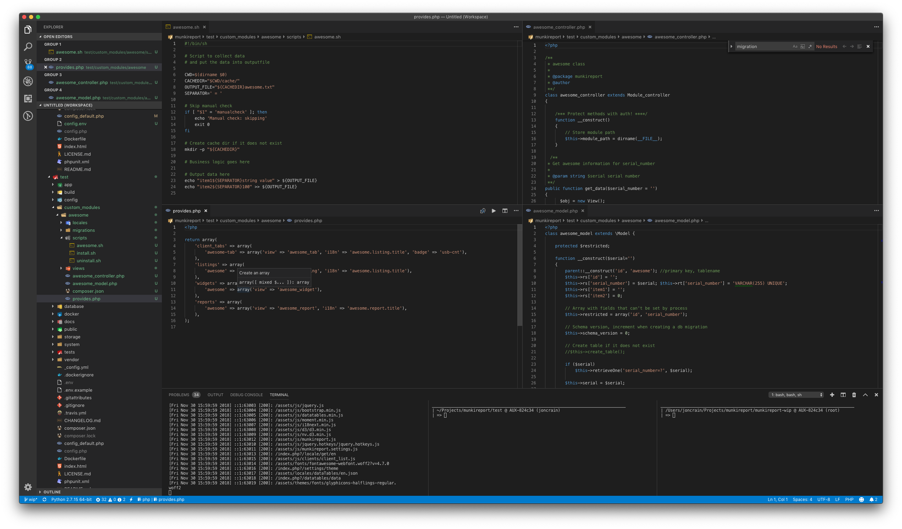Open the Extensions view

click(x=28, y=99)
